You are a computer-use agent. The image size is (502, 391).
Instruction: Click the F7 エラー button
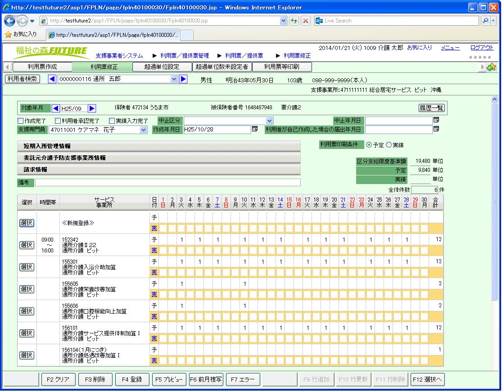(243, 379)
